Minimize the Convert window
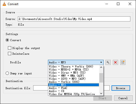This screenshot has width=136, height=104. tap(107, 4)
